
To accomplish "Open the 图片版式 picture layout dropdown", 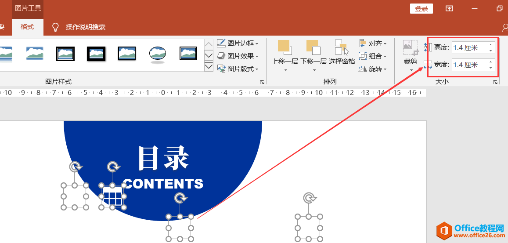I will tap(238, 69).
